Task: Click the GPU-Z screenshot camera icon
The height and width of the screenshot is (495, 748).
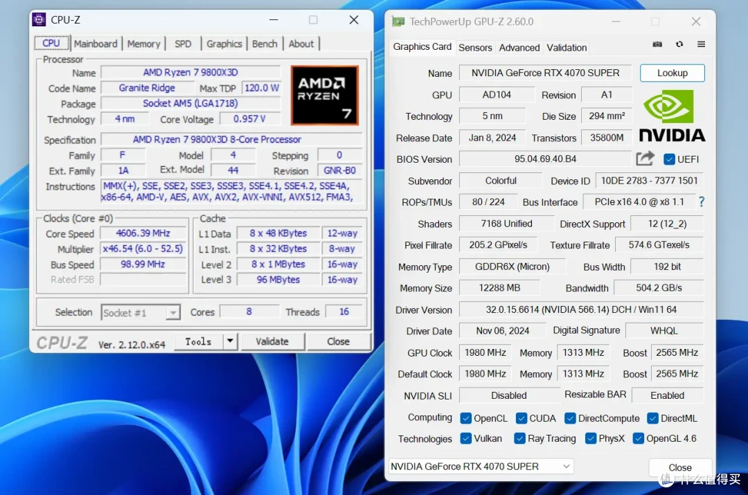Action: pos(657,44)
